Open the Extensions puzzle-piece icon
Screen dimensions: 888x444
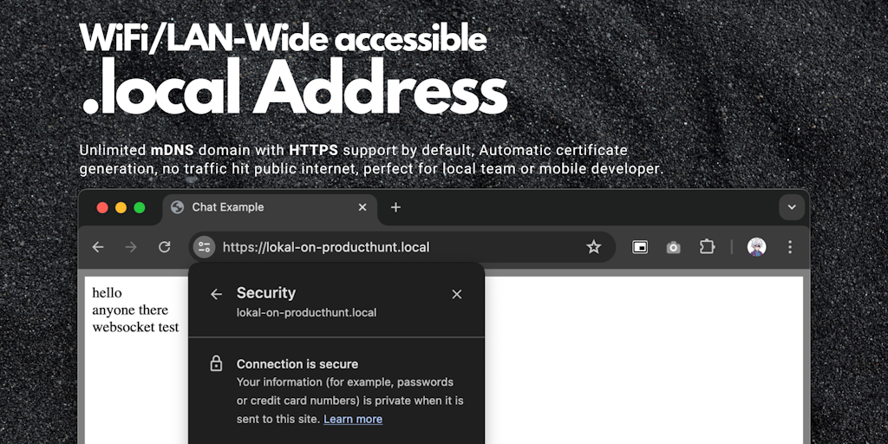(707, 247)
